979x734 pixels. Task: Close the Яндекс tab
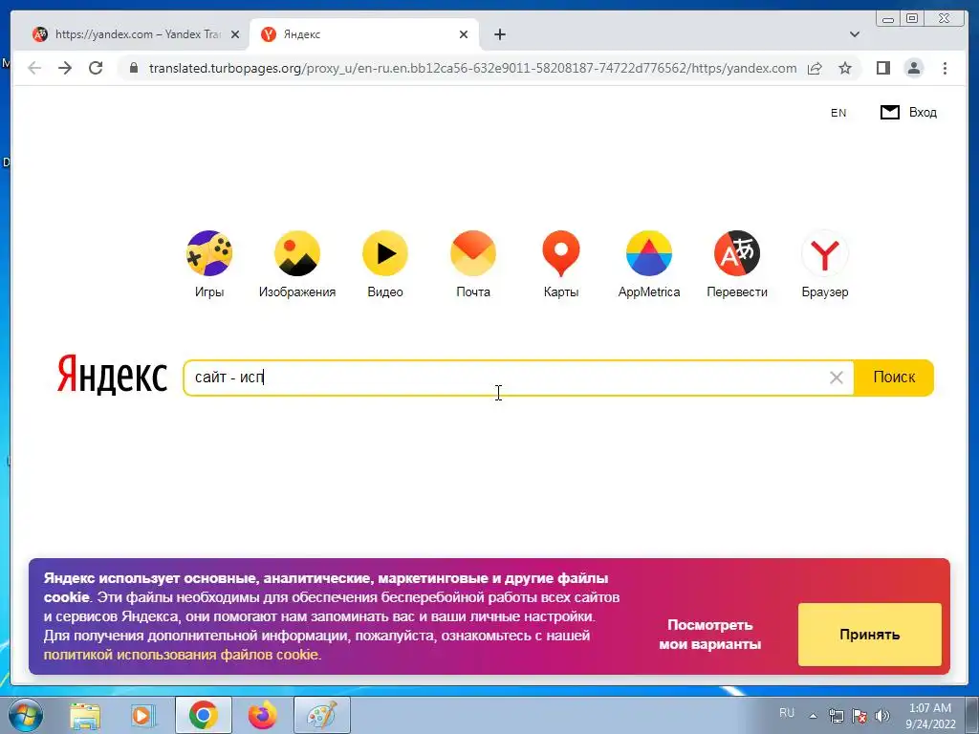(464, 34)
